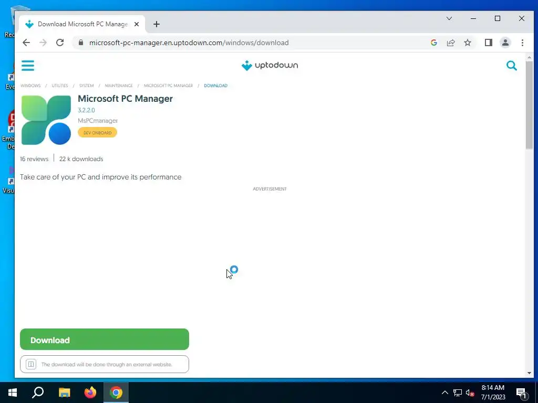Click the tagline about PC performance
The width and height of the screenshot is (538, 403).
click(100, 177)
